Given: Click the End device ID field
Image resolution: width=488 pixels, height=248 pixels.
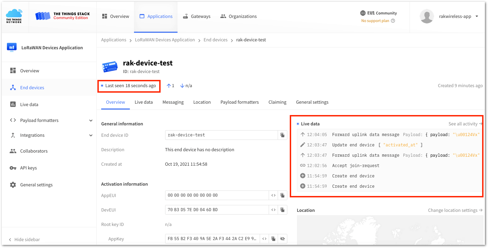Looking at the screenshot, I should (221, 135).
